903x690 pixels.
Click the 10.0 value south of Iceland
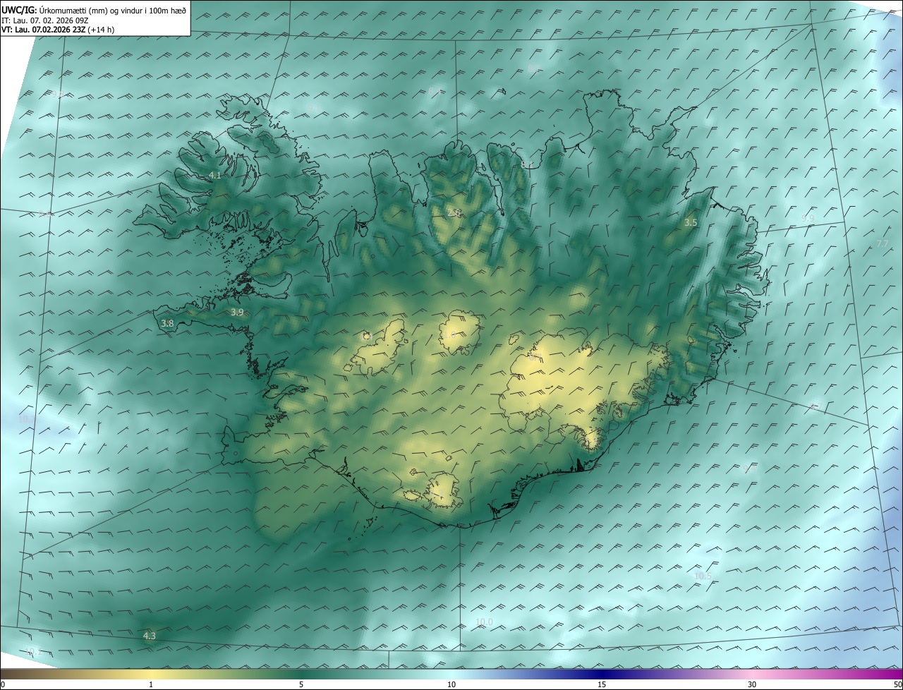tap(484, 622)
